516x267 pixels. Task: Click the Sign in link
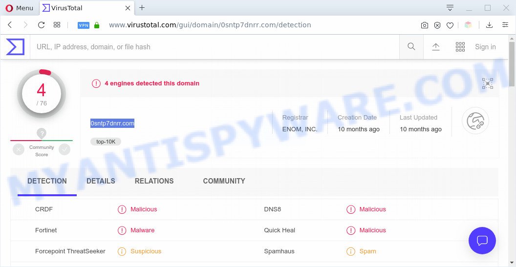click(485, 47)
